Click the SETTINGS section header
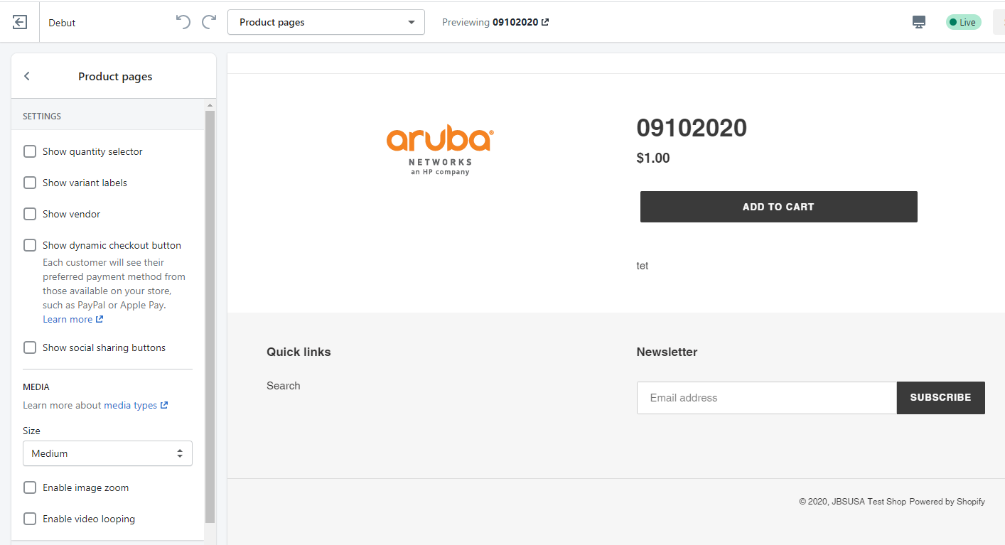 (42, 116)
